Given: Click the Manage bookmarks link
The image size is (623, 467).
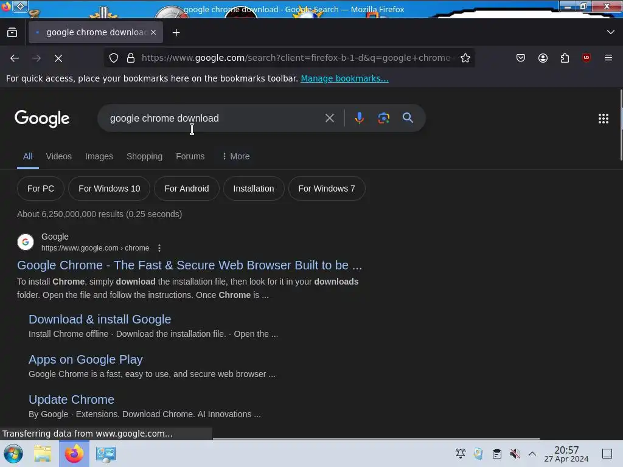Looking at the screenshot, I should point(344,78).
